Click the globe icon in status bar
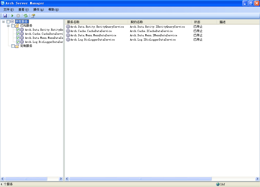This screenshot has width=260, height=187. 218,184
